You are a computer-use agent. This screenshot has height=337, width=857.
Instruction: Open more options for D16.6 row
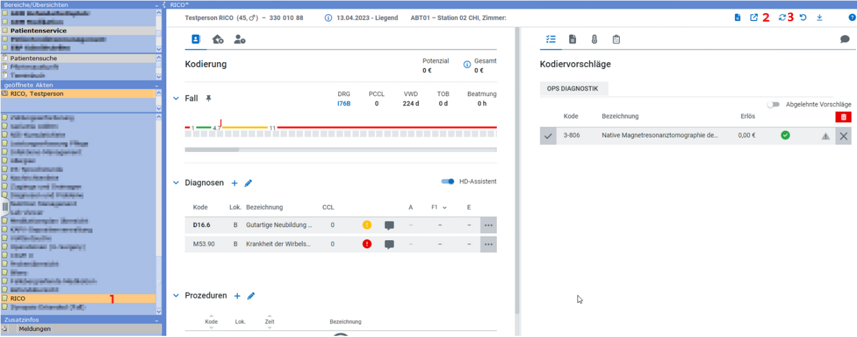click(x=489, y=225)
